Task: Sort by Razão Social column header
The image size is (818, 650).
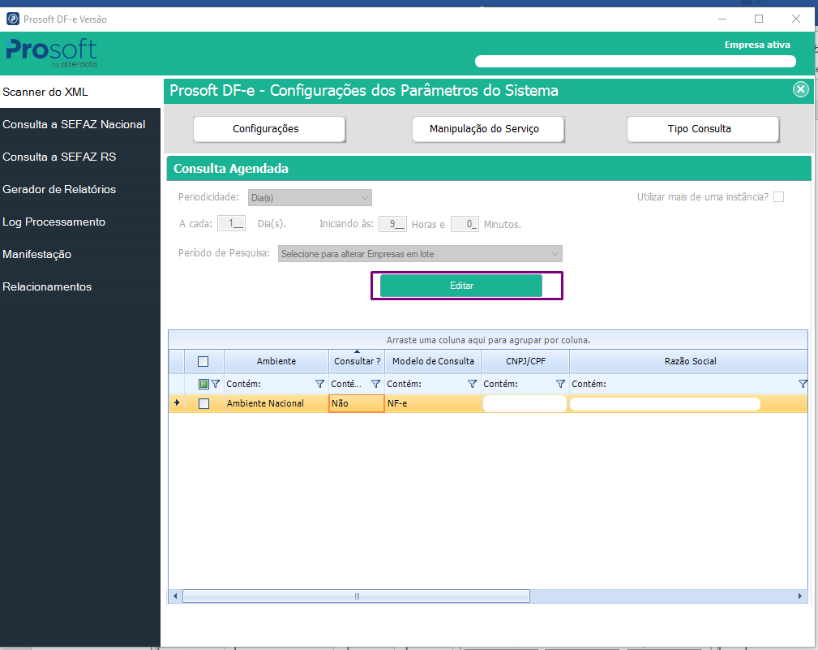Action: coord(690,361)
